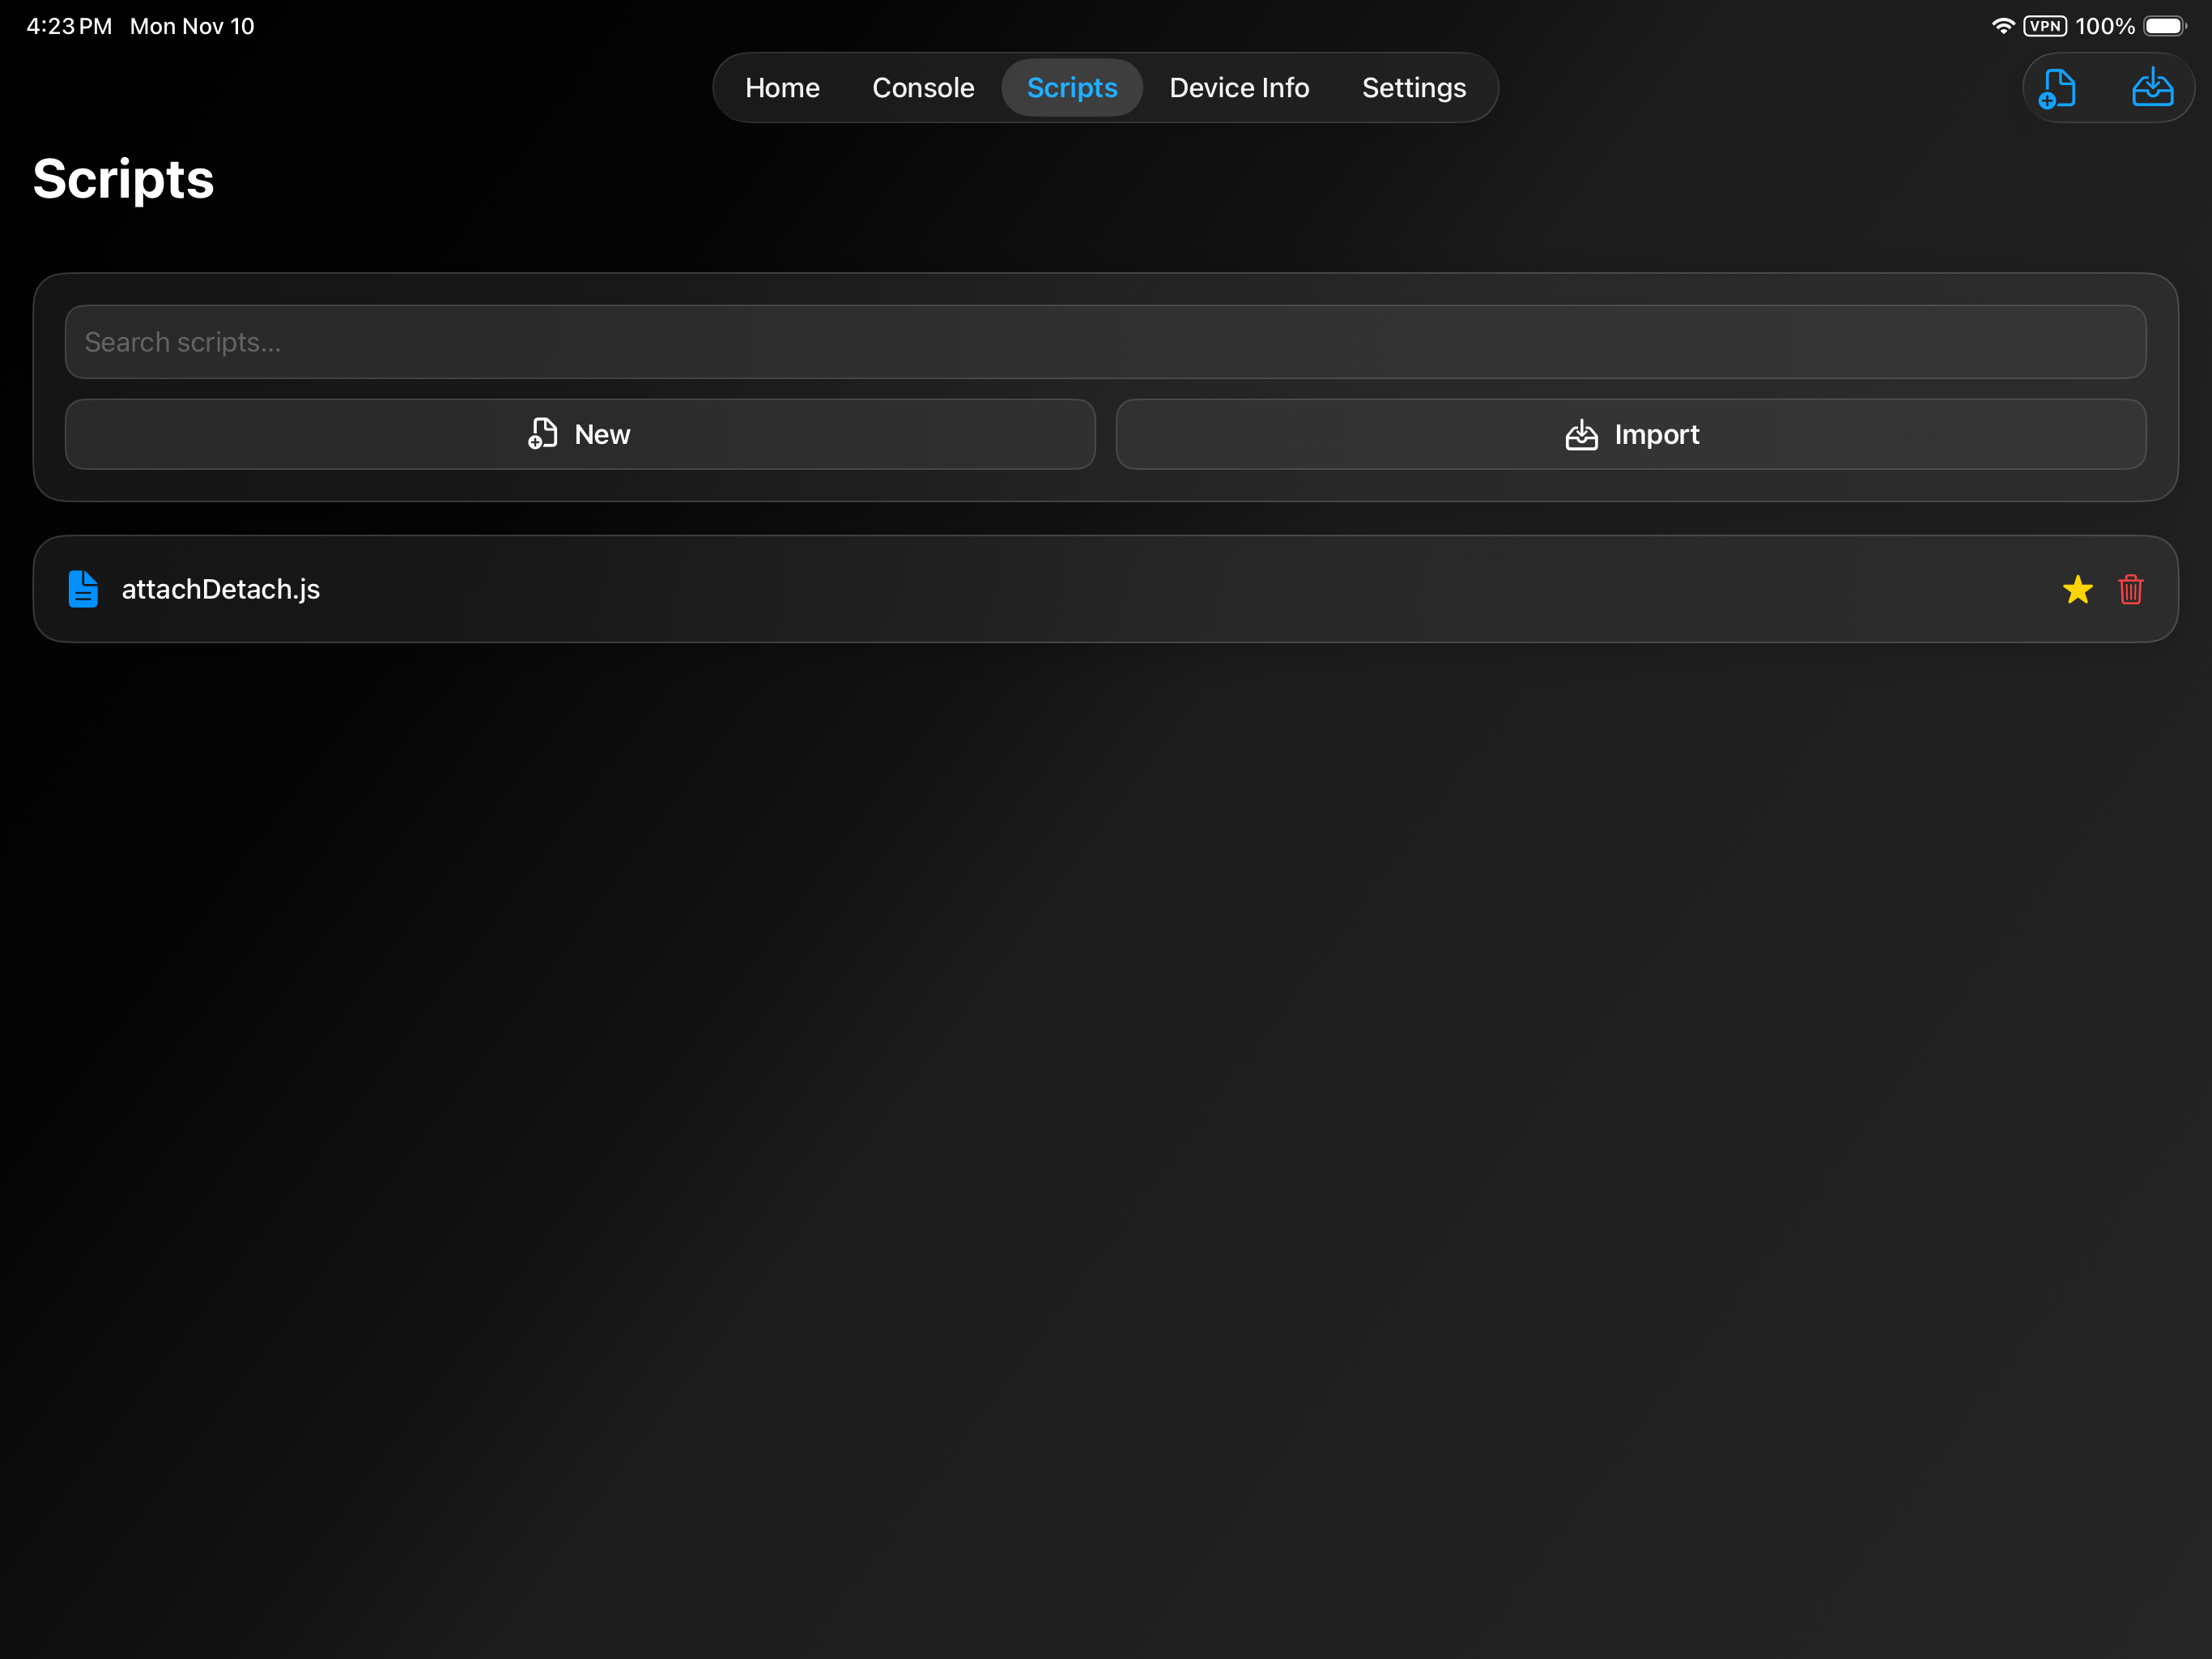Tap the Scripts page heading

coord(123,180)
